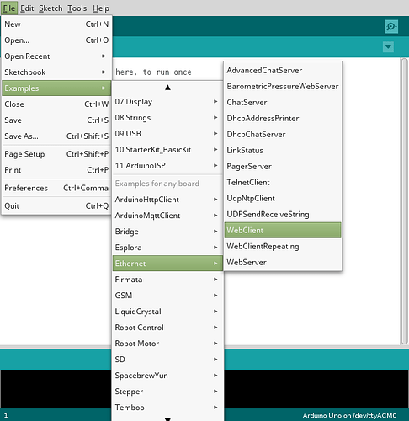Open WebClientRepeating example
The height and width of the screenshot is (421, 409).
click(283, 247)
